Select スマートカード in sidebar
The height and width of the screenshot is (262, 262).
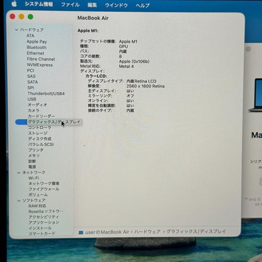42,234
